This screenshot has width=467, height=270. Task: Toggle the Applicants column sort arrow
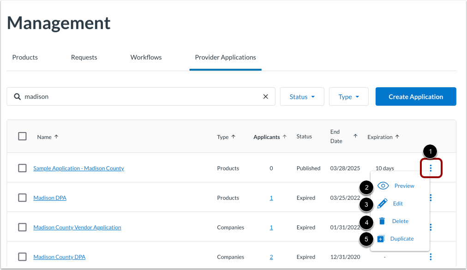[x=286, y=137]
